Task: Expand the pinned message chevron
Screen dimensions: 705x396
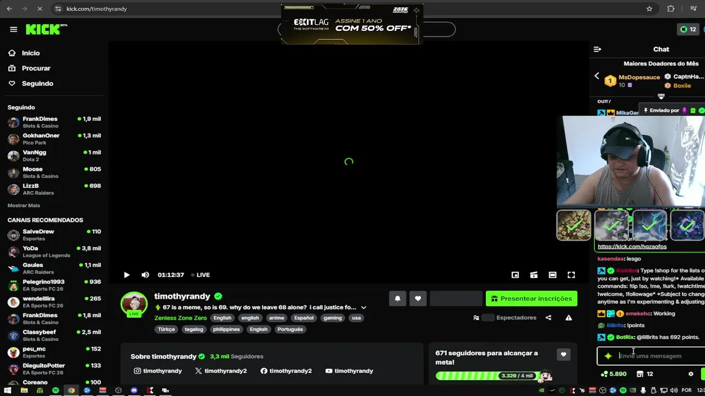Action: 661,96
